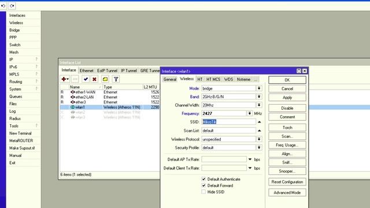Open the Security Profile dropdown
The image size is (370, 208).
tap(259, 147)
